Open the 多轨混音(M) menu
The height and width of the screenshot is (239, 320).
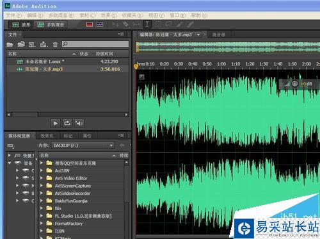(x=61, y=15)
